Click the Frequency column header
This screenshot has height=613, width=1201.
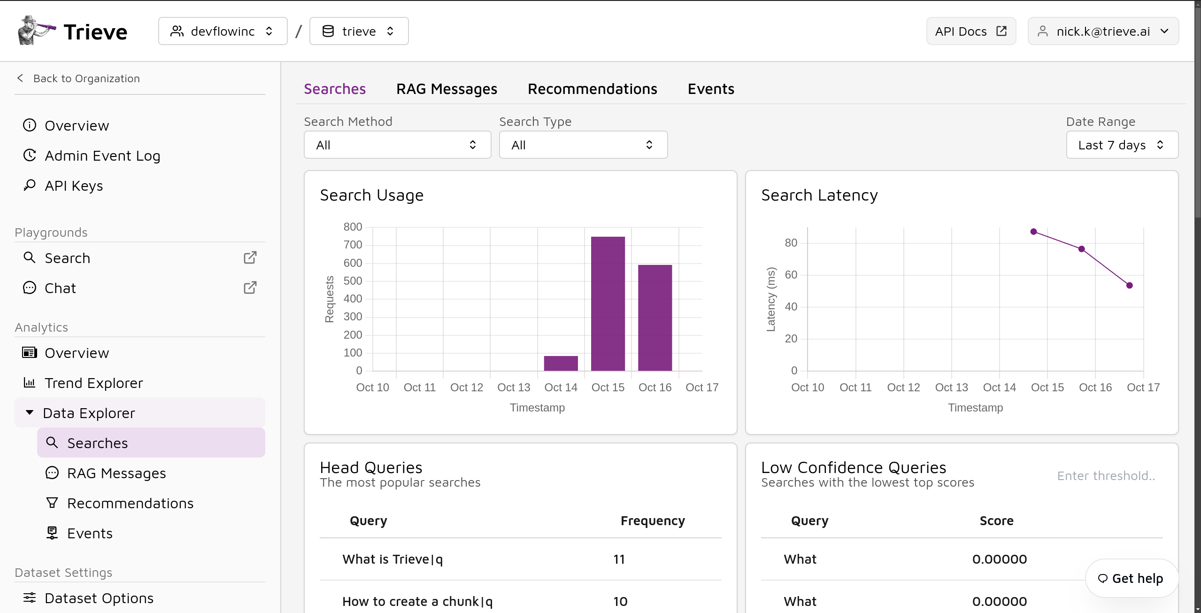[x=653, y=520]
